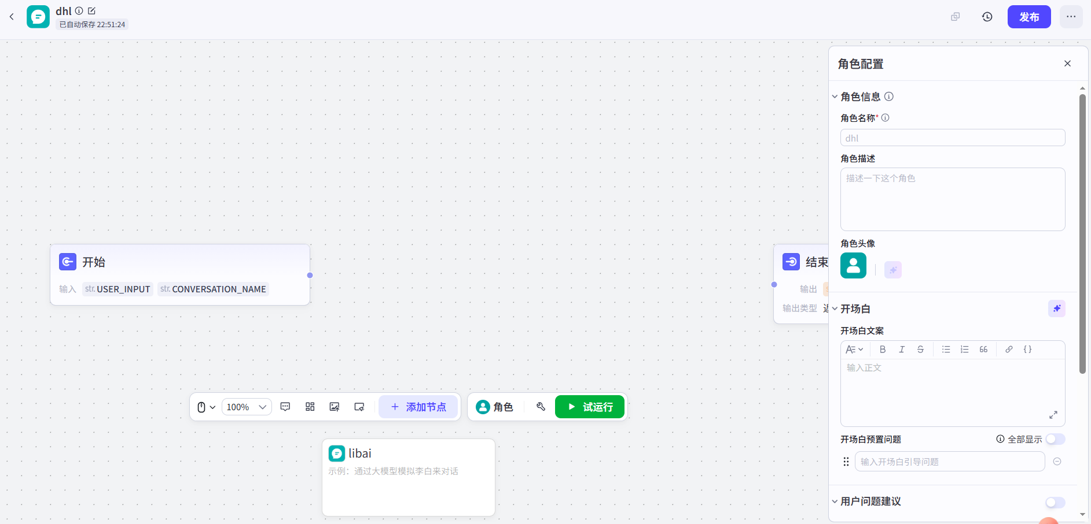Insert a block quote

983,350
